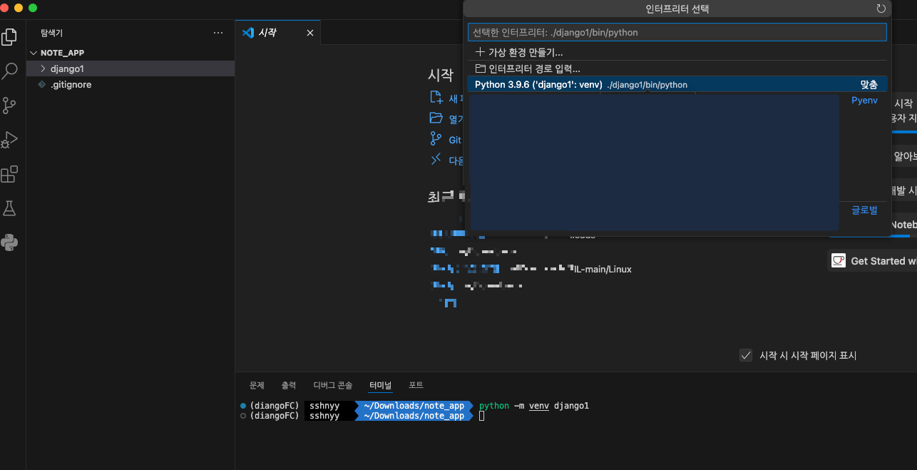Screen dimensions: 917x470
Task: Open the .gitignore file
Action: [x=130, y=84]
